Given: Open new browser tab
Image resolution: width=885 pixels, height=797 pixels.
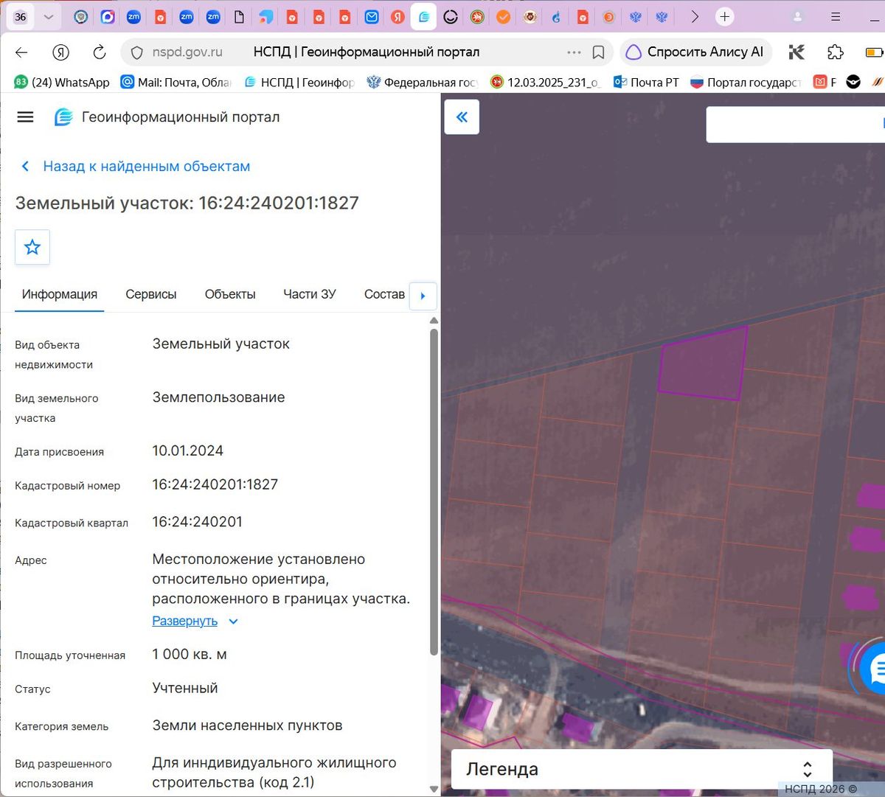Looking at the screenshot, I should 725,17.
